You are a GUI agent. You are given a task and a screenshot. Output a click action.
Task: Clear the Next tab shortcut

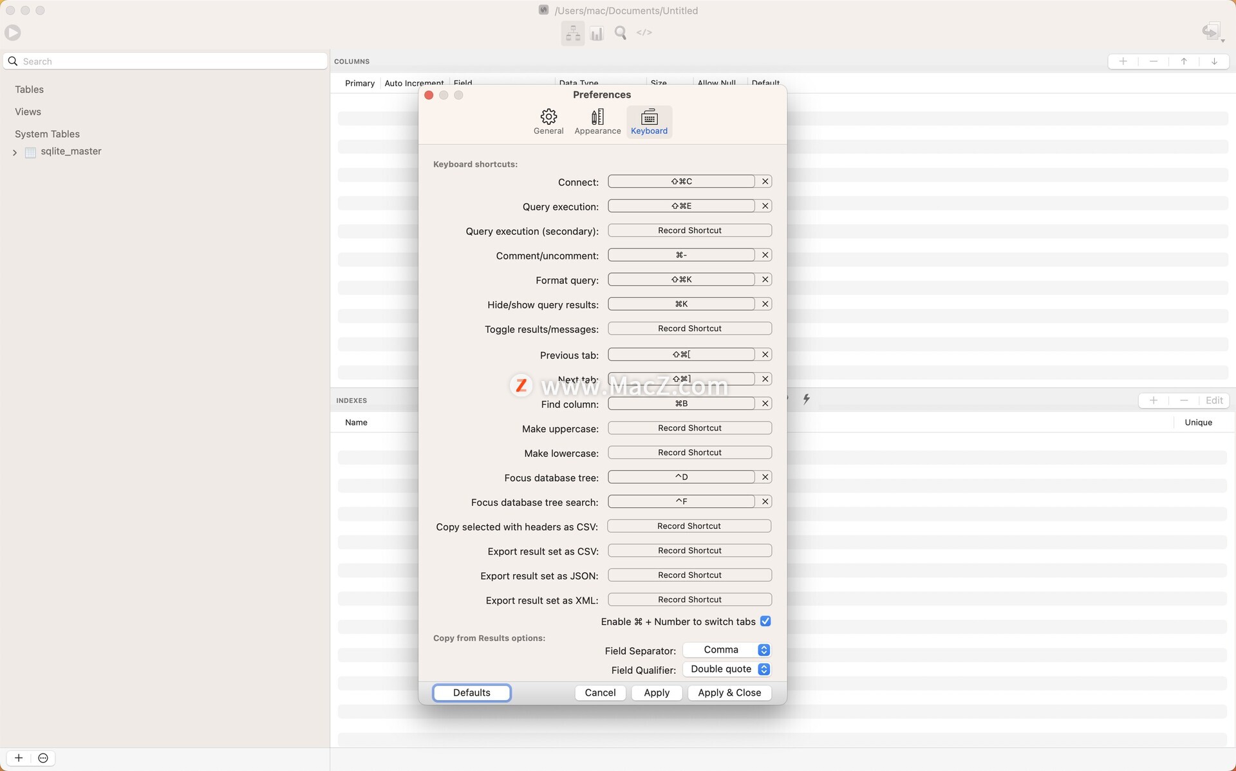(x=765, y=379)
